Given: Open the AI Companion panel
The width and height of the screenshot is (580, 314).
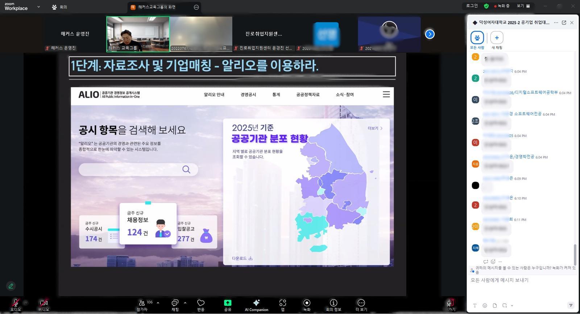Looking at the screenshot, I should point(256,305).
